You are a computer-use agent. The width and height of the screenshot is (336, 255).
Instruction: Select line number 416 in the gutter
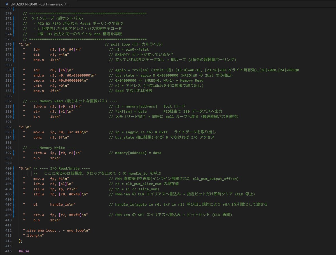(8, 251)
